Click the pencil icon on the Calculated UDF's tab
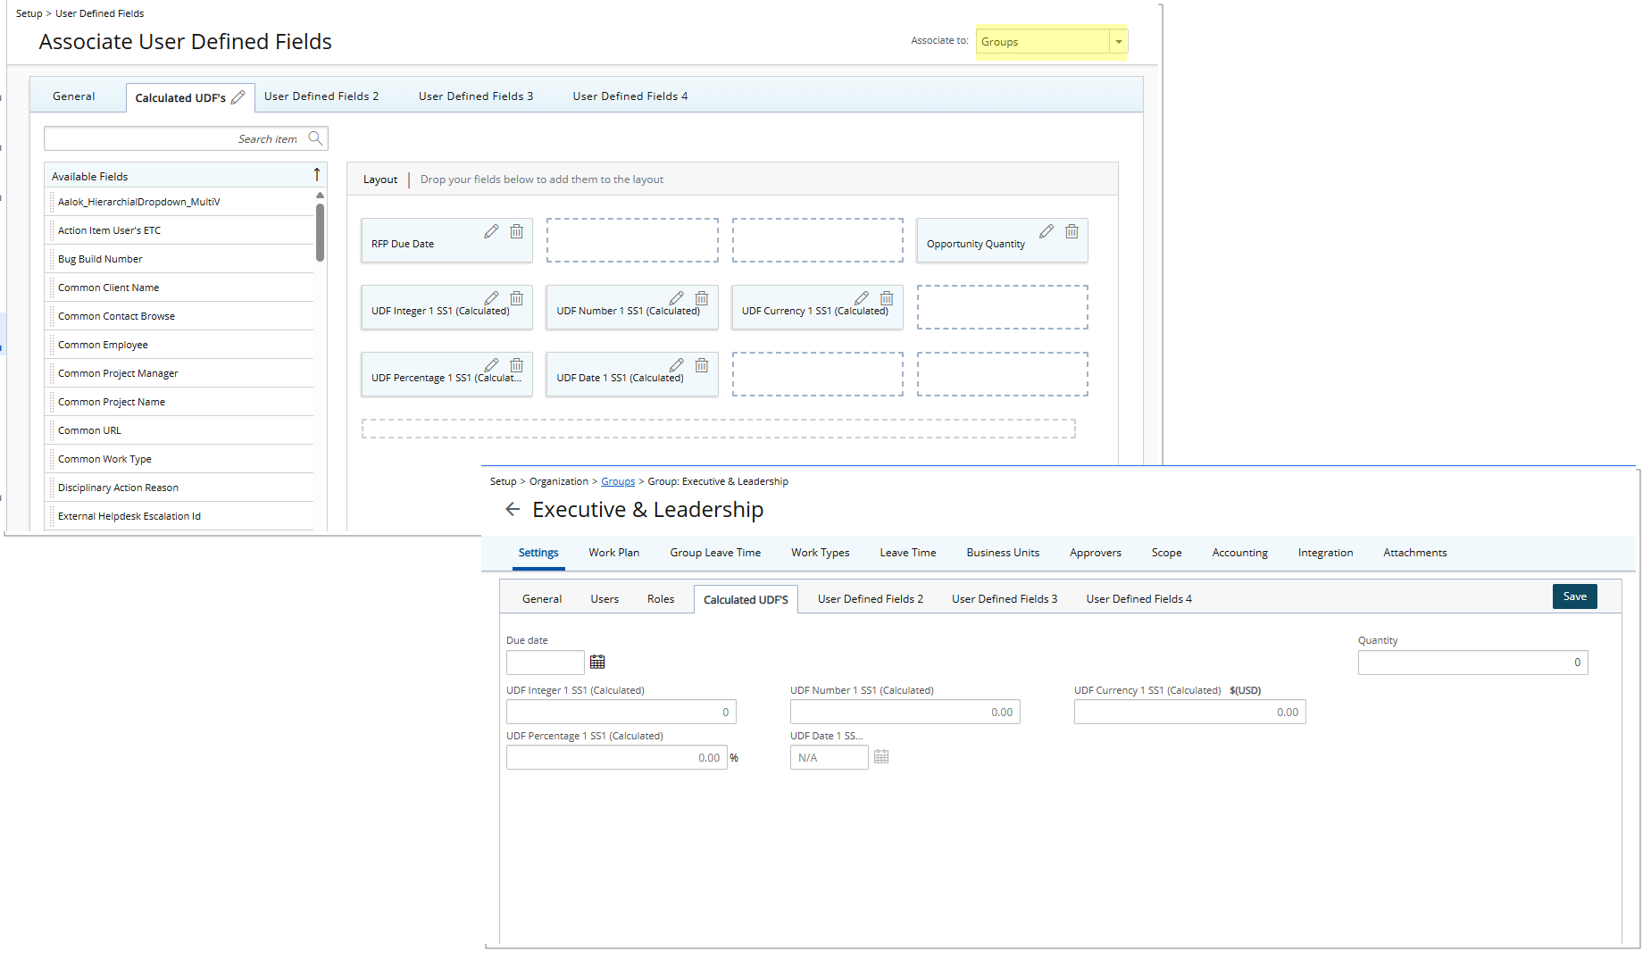The image size is (1651, 959). pos(238,96)
